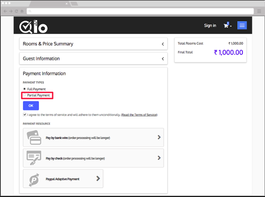This screenshot has height=197, width=265.
Task: Click the new tab button in browser
Action: click(74, 3)
